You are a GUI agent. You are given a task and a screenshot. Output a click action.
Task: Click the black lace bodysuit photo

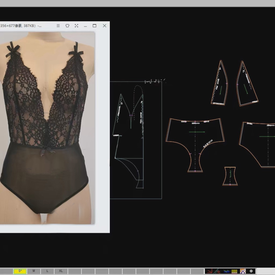click(x=47, y=128)
